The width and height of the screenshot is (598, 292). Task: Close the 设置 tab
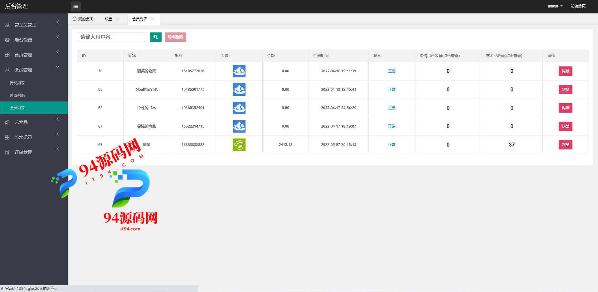click(118, 19)
